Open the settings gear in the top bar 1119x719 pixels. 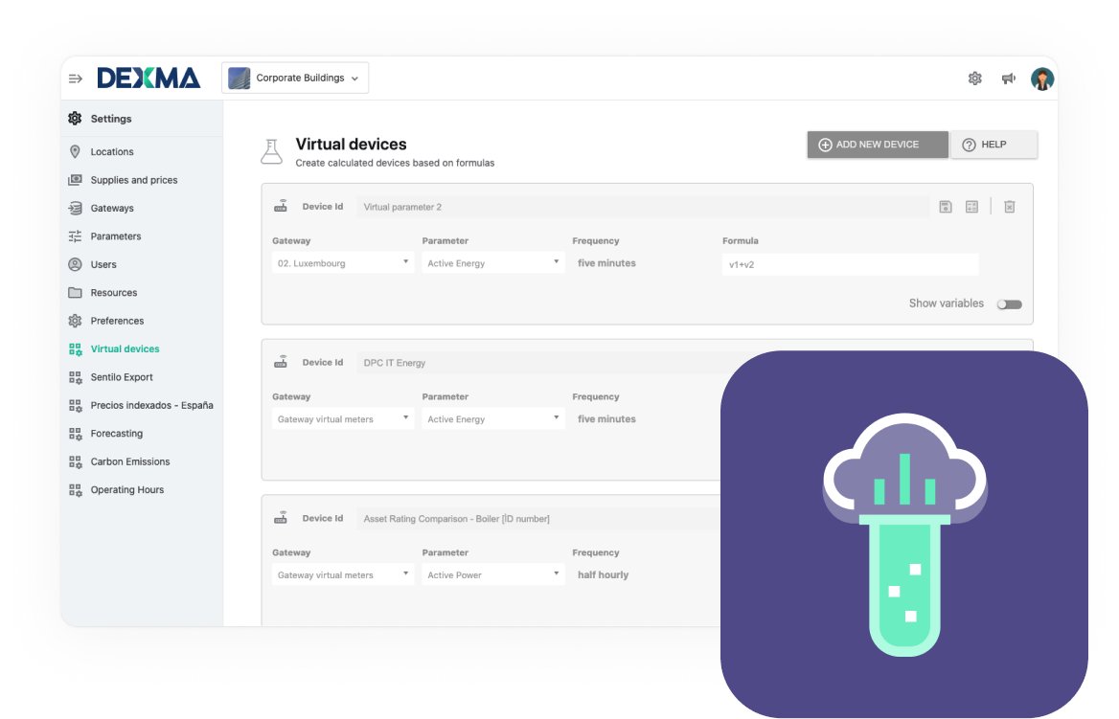[x=974, y=78]
